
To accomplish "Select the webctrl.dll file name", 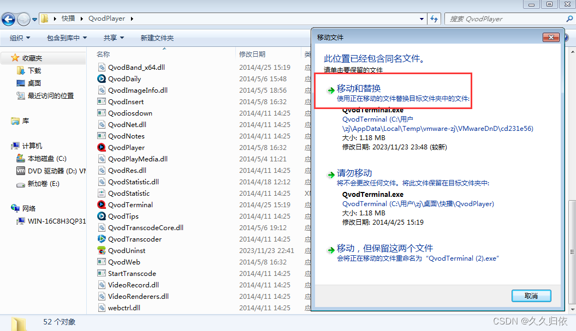I will [124, 308].
